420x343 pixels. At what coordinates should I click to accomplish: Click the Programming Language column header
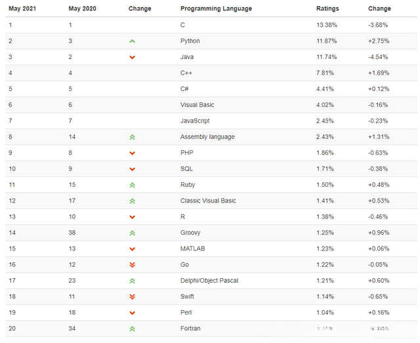(x=215, y=9)
